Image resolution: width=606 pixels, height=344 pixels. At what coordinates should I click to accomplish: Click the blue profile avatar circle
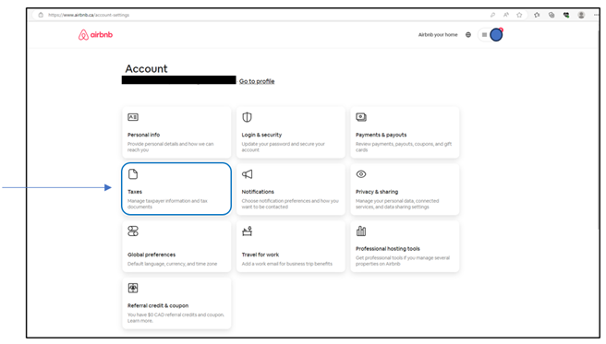pyautogui.click(x=496, y=35)
